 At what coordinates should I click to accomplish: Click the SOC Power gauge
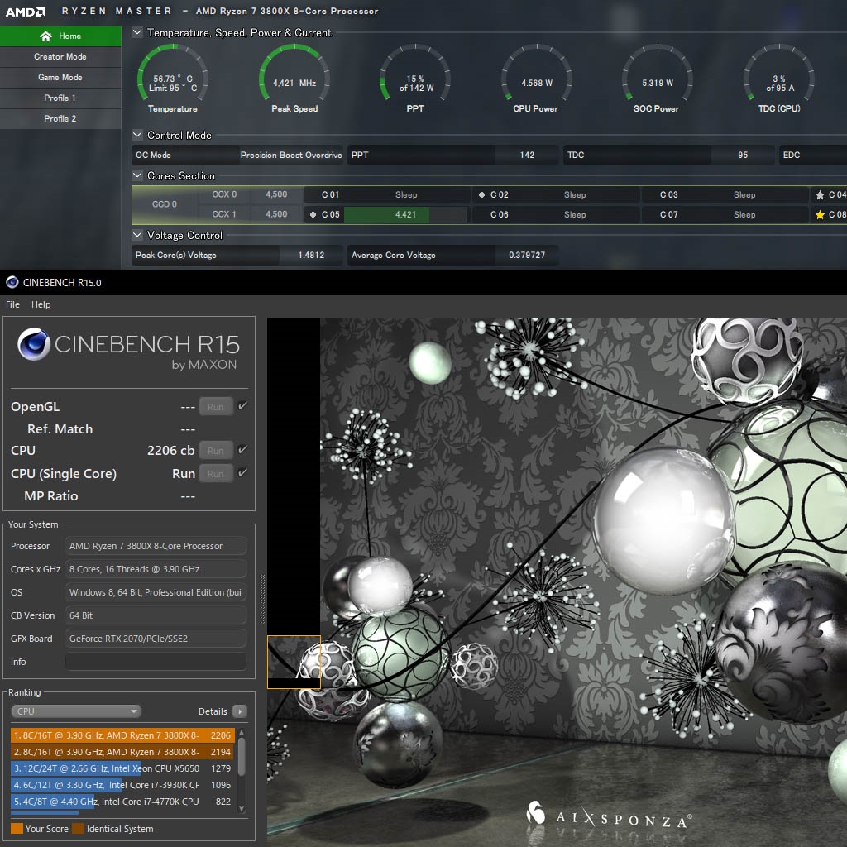tap(657, 73)
